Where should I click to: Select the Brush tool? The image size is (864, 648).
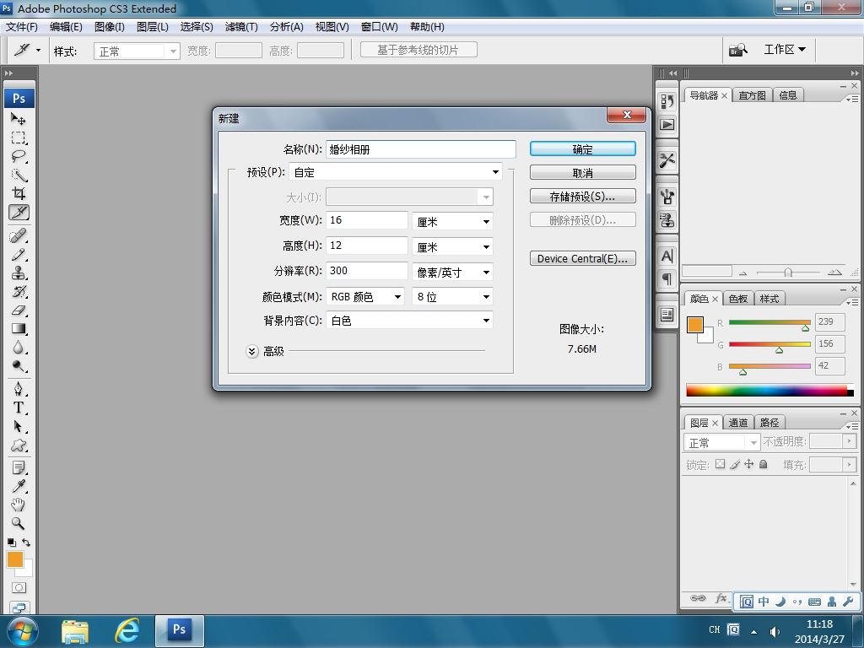pyautogui.click(x=19, y=255)
